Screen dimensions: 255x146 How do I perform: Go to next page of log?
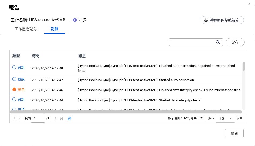tap(55, 119)
